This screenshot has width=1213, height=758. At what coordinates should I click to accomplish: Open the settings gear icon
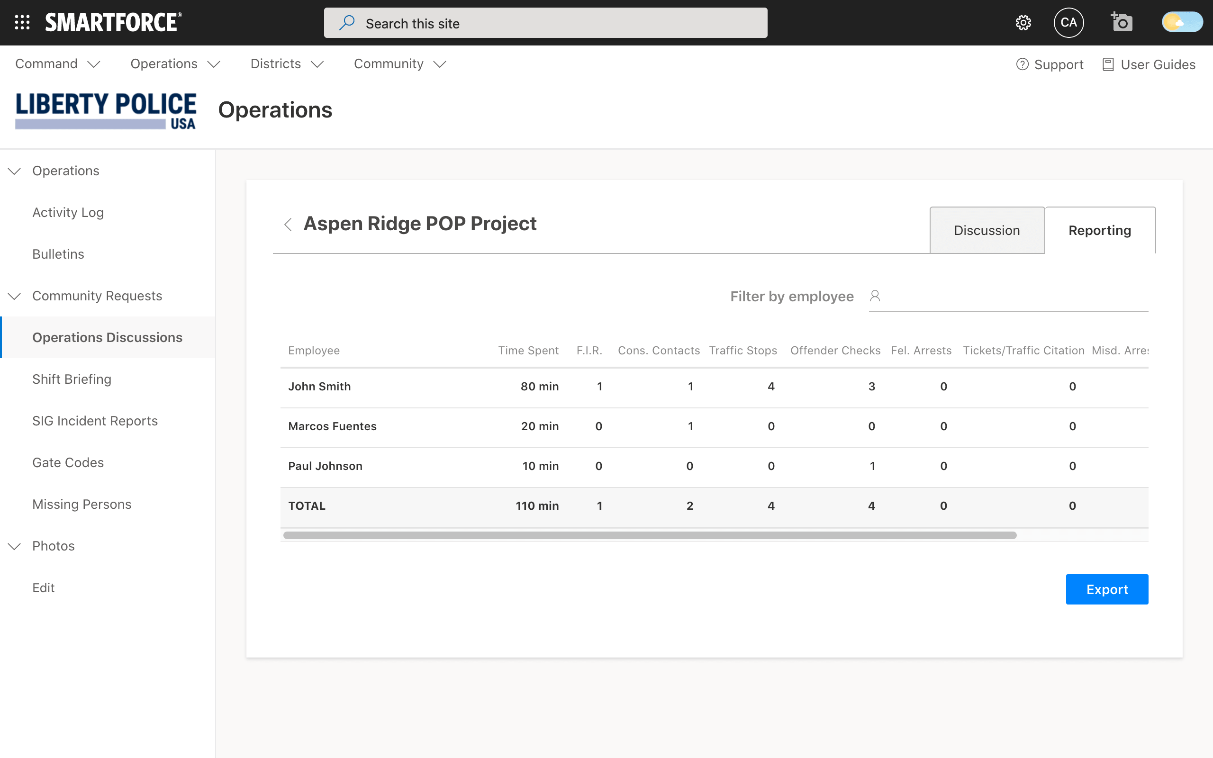point(1023,23)
